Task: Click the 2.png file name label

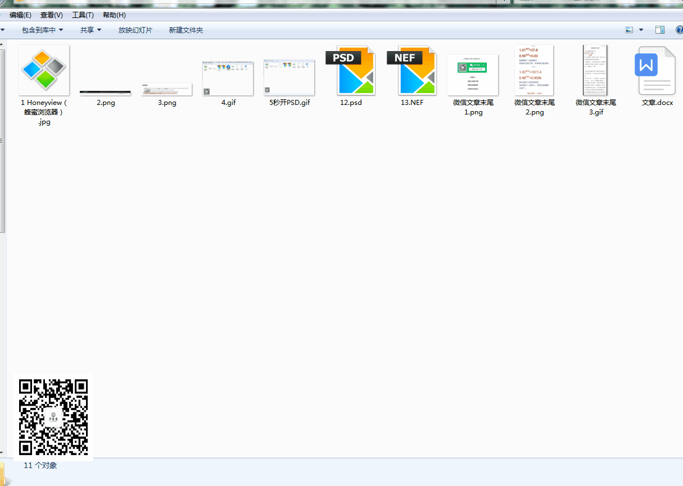Action: pyautogui.click(x=106, y=103)
